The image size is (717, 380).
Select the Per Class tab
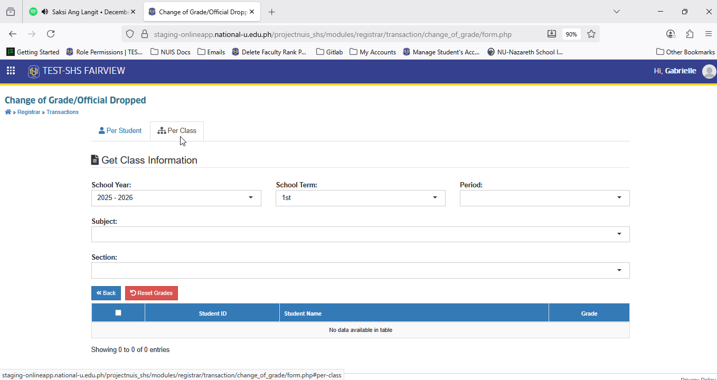click(177, 131)
